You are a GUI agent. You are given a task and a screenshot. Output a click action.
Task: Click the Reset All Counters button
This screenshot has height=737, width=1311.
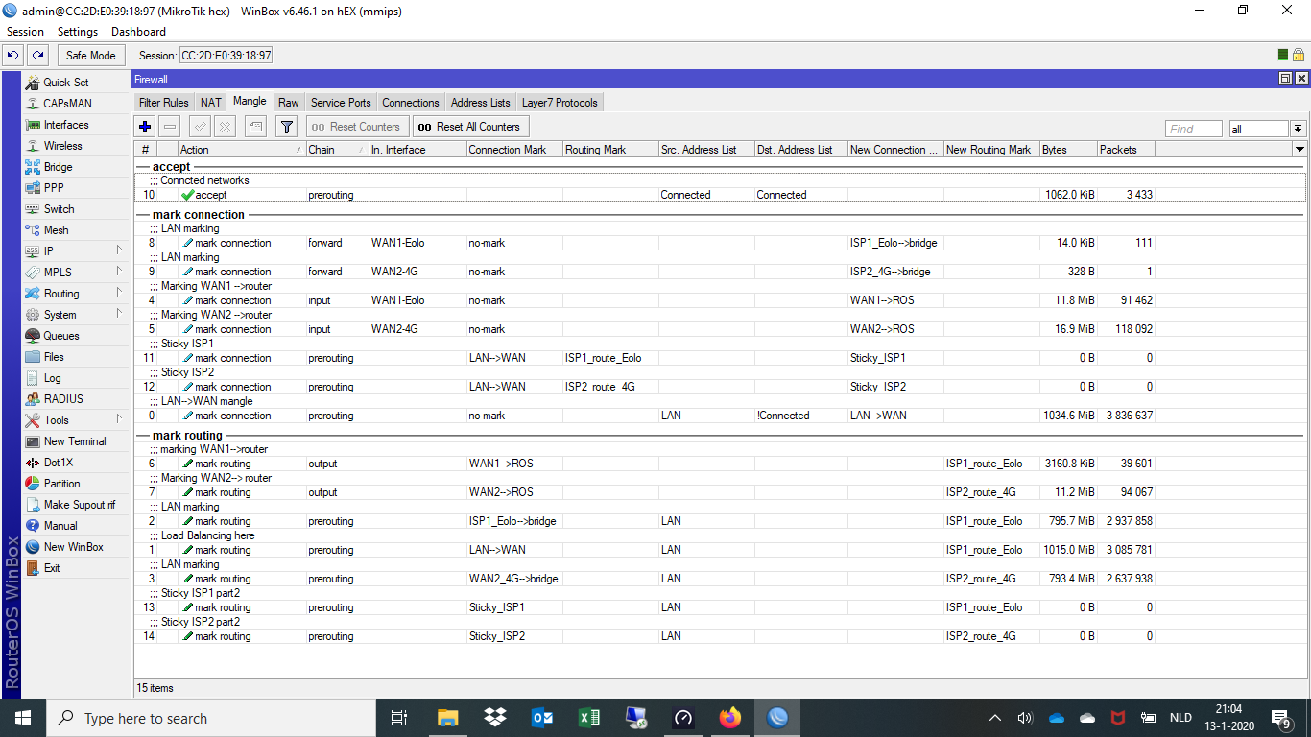point(469,126)
